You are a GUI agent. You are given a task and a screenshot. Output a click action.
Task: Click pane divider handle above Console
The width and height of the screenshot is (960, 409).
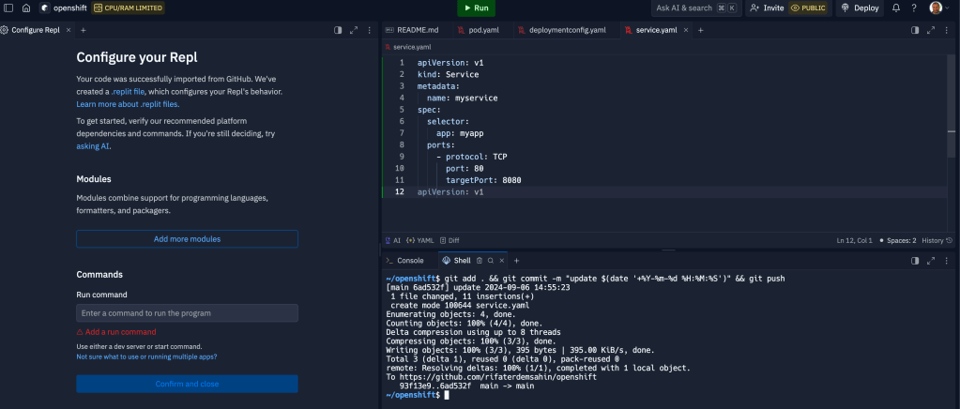pos(668,250)
